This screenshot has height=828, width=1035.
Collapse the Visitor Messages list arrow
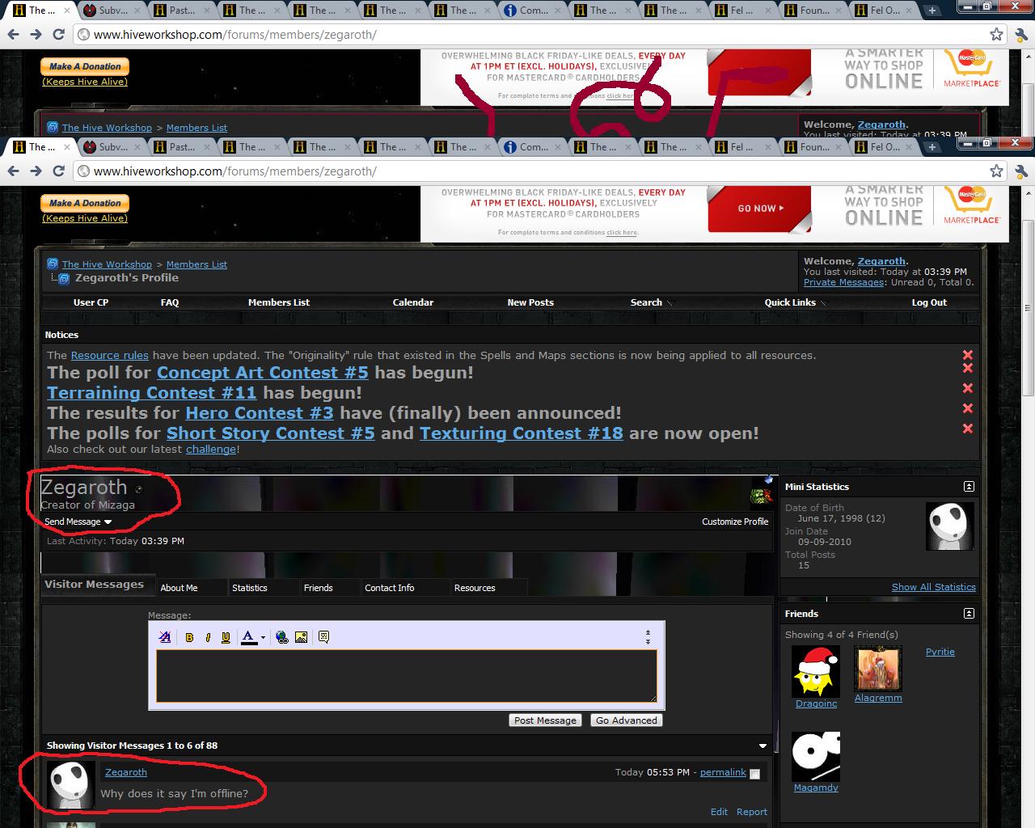click(763, 746)
